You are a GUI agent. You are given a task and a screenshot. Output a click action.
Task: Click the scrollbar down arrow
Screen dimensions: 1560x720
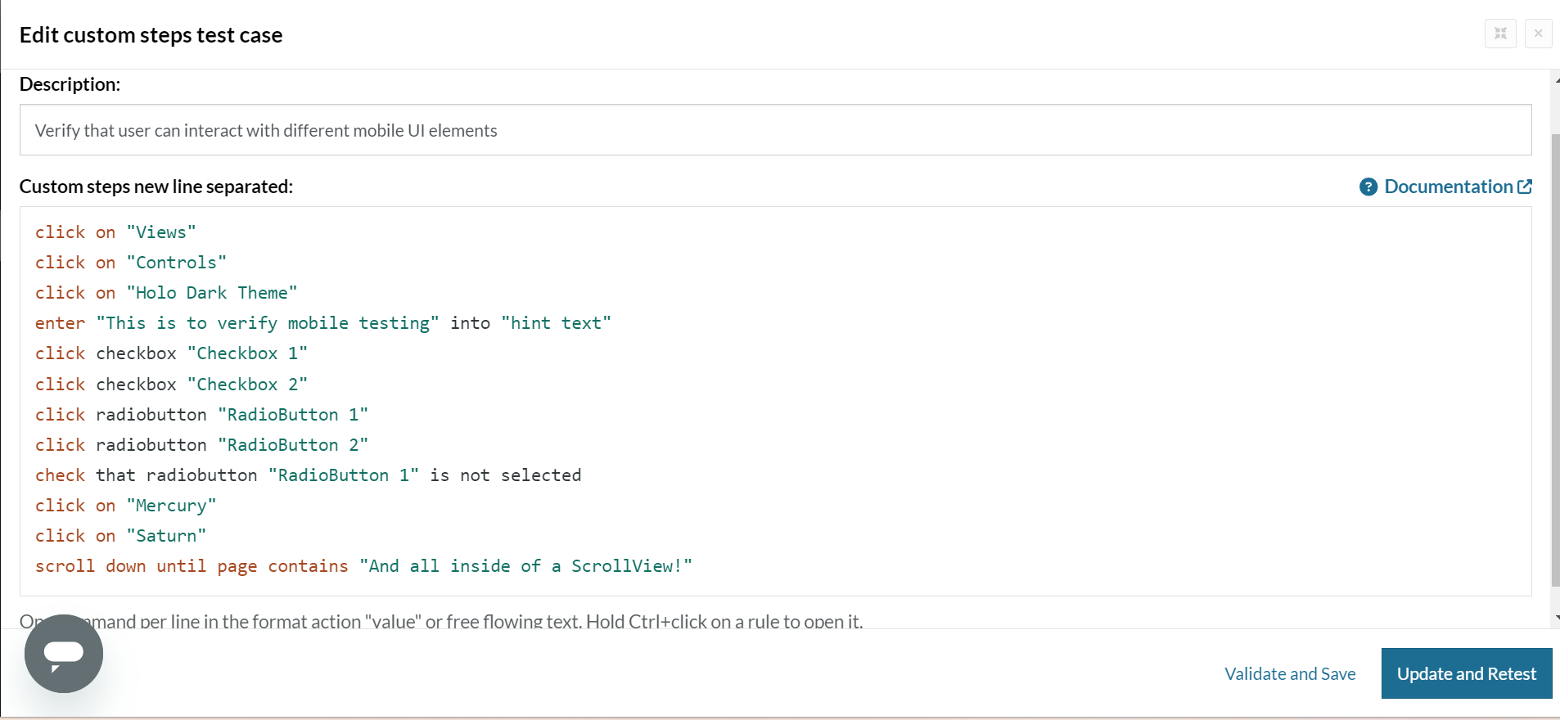1556,618
